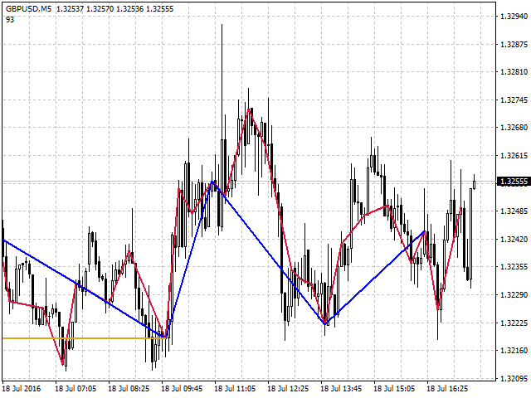Click the 18 Jul 16:25 time label

click(x=447, y=388)
